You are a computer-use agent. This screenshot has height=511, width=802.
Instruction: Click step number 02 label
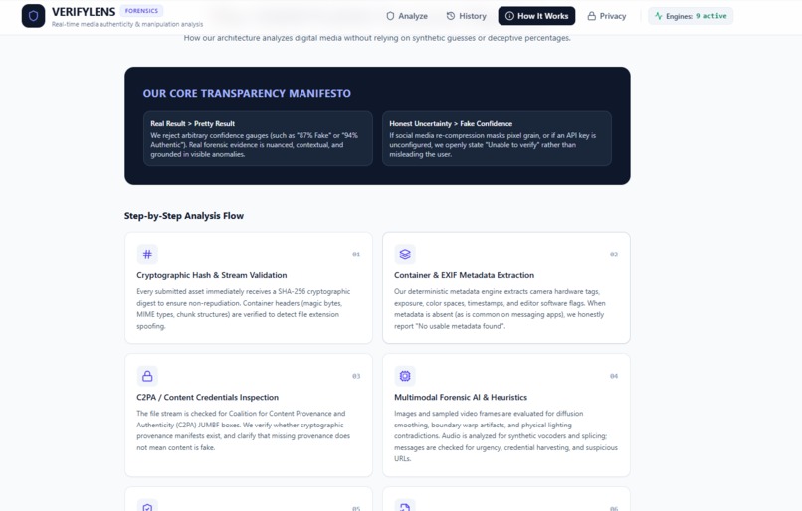coord(614,254)
